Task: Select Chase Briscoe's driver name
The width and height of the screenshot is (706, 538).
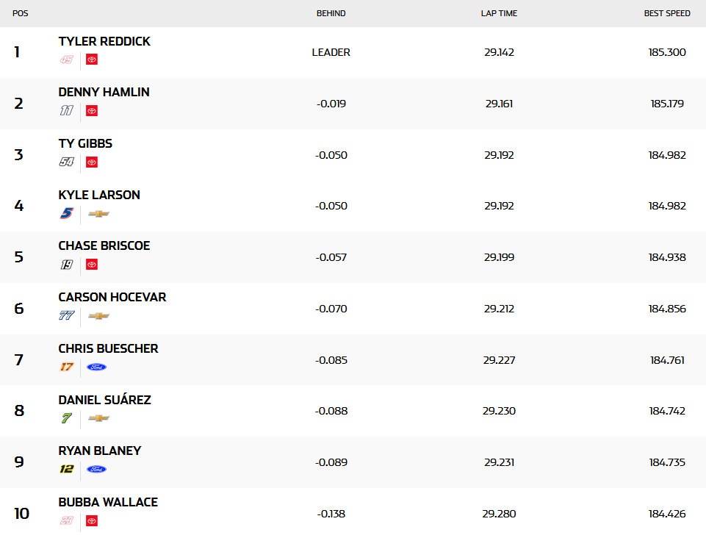Action: (104, 245)
